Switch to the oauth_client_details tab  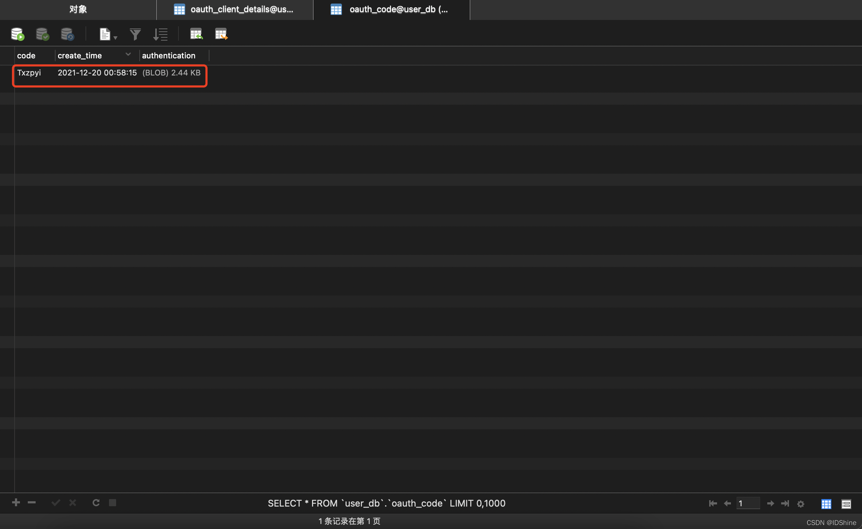(x=235, y=10)
